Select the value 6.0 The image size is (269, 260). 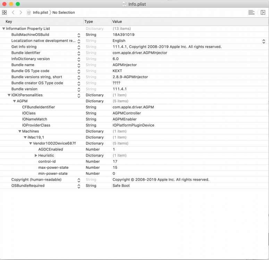(116, 59)
